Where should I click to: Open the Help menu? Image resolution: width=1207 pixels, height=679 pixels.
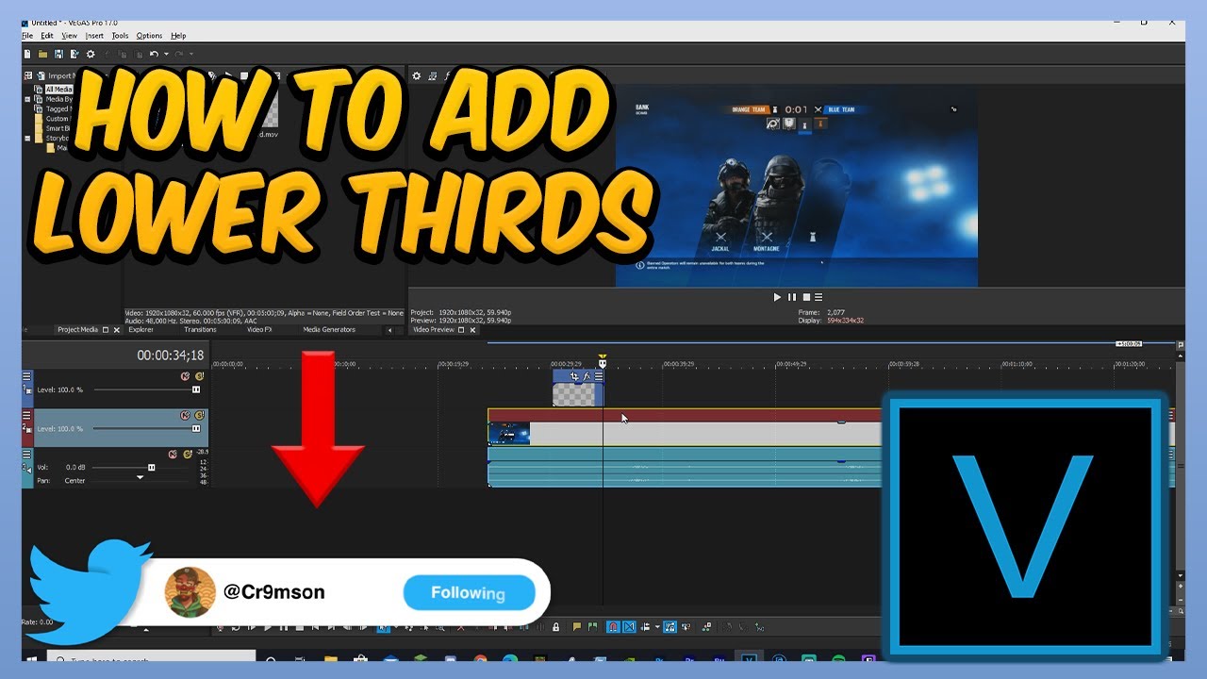pyautogui.click(x=178, y=36)
